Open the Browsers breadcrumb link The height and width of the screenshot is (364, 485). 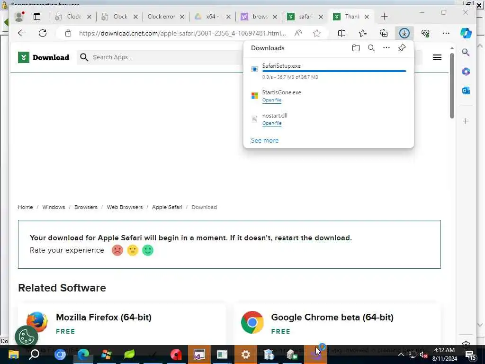click(86, 207)
